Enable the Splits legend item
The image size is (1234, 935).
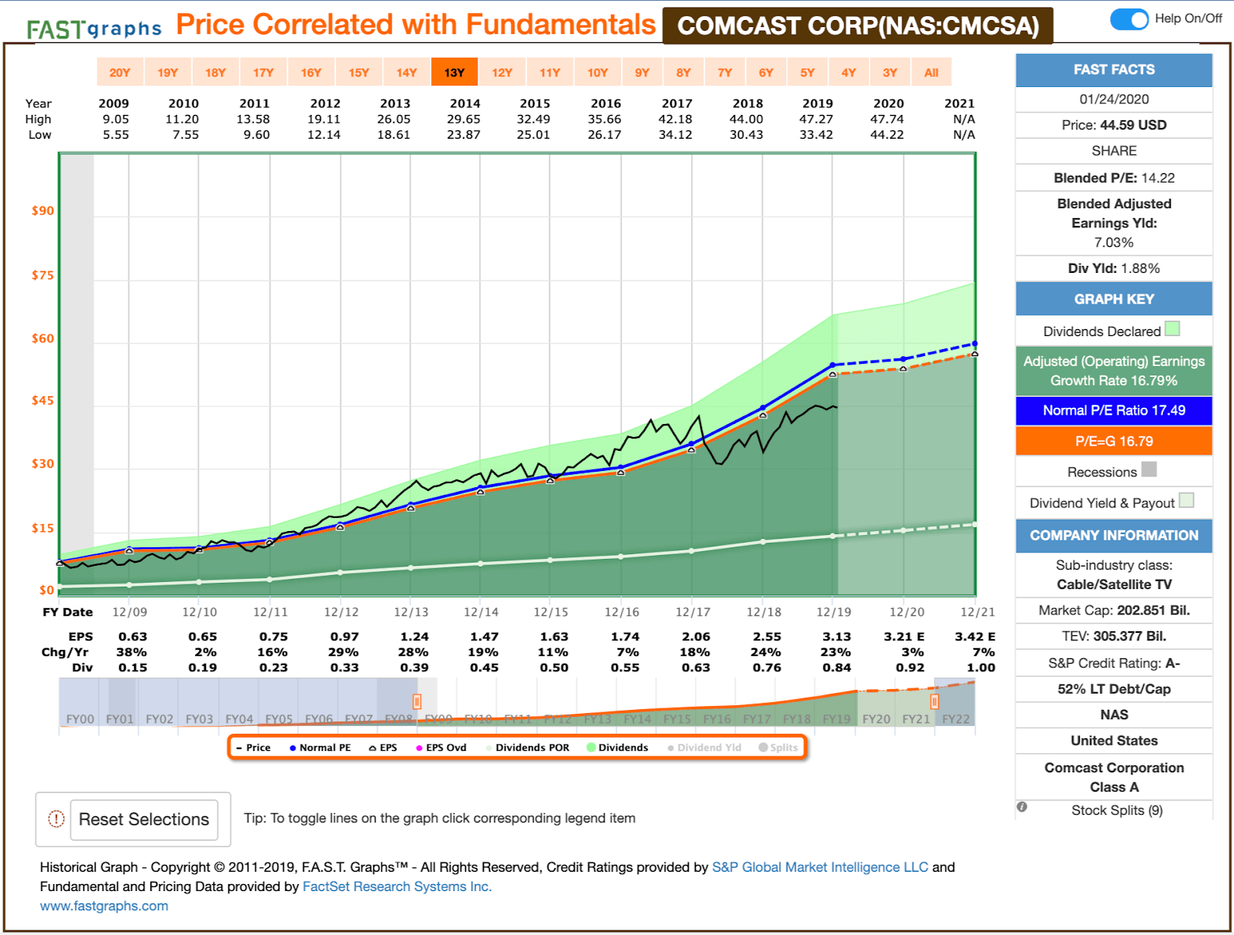(778, 748)
